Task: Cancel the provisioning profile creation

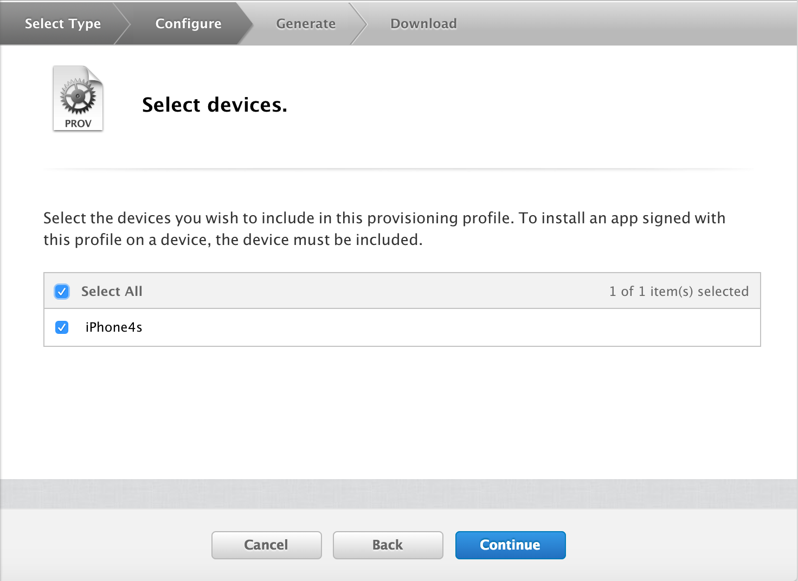Action: click(x=266, y=545)
